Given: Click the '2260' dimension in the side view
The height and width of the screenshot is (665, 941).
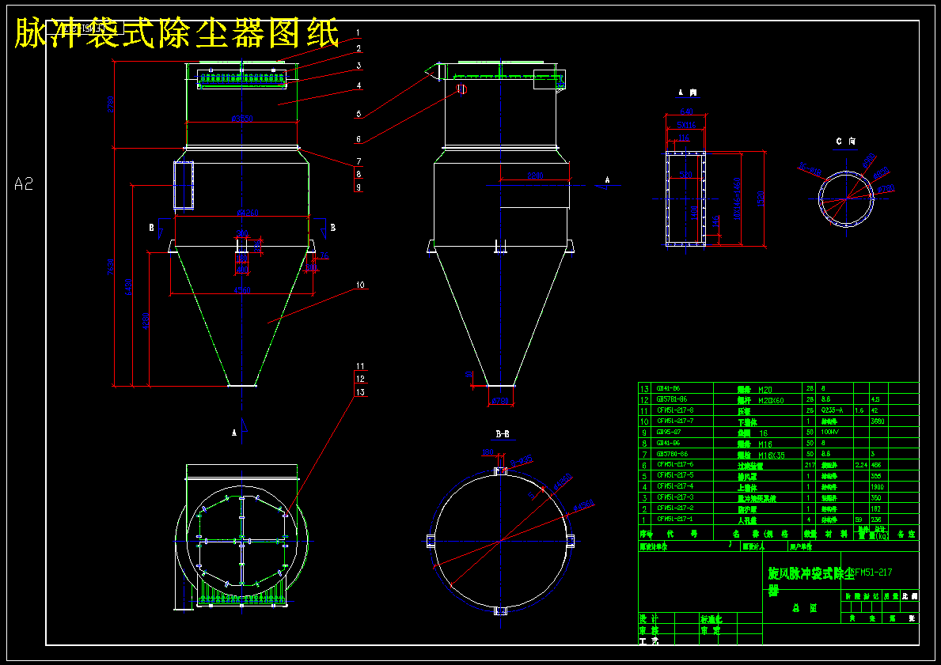Looking at the screenshot, I should [x=535, y=176].
